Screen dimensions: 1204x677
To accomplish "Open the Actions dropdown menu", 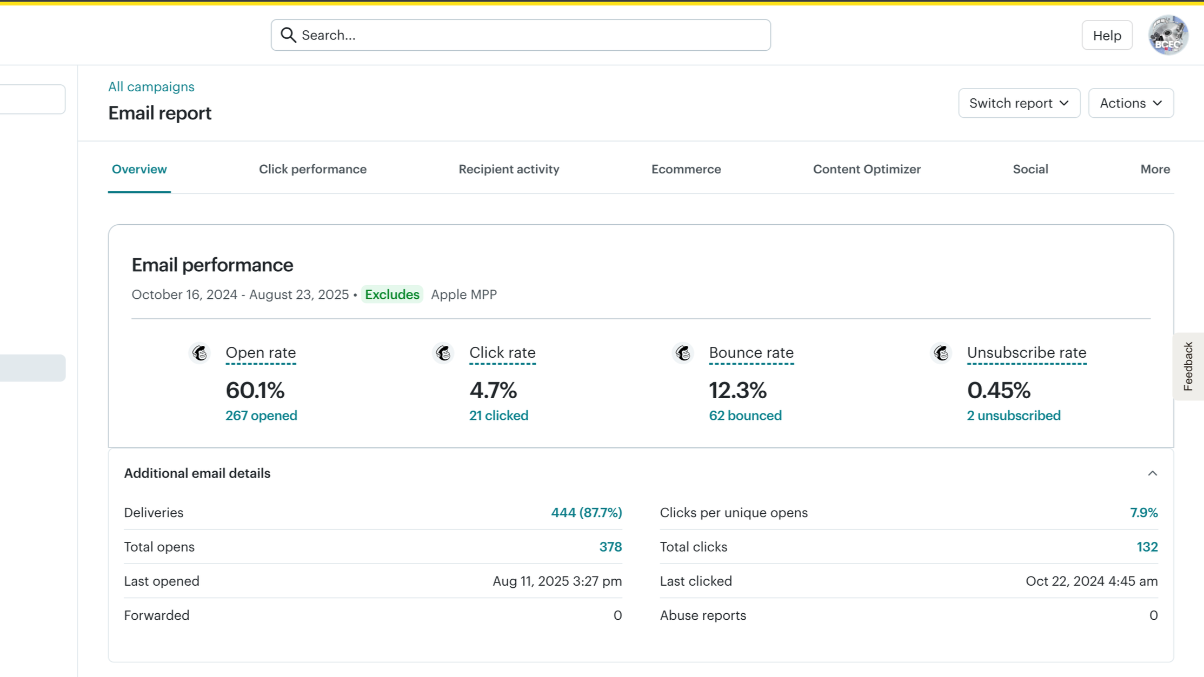I will (x=1130, y=103).
